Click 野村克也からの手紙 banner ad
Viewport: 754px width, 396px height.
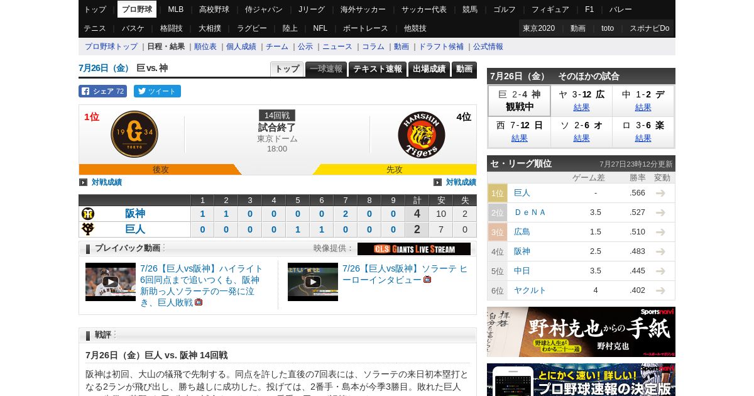point(581,332)
